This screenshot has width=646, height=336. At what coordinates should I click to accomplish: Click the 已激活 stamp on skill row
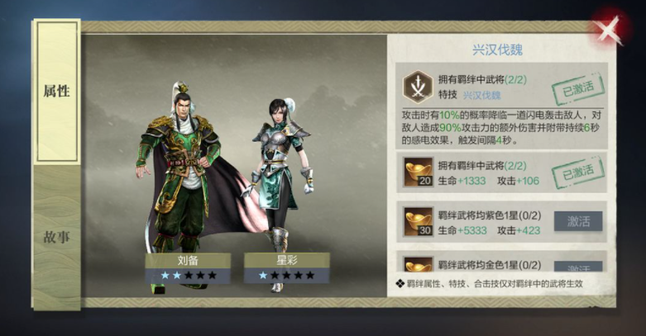click(x=578, y=89)
